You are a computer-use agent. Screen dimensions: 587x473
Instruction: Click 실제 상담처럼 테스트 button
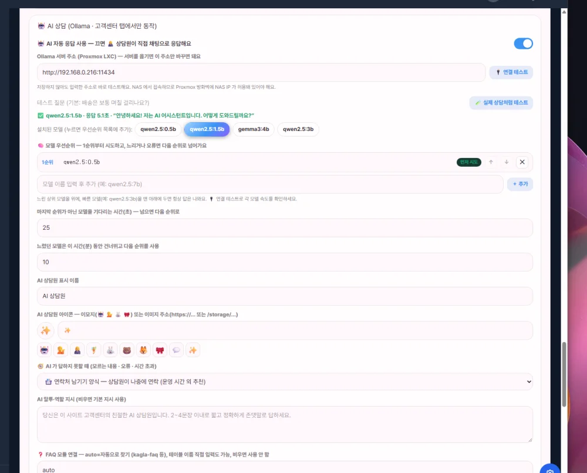tap(501, 103)
